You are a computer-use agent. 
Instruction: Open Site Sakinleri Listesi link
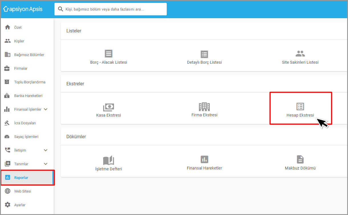pos(300,62)
